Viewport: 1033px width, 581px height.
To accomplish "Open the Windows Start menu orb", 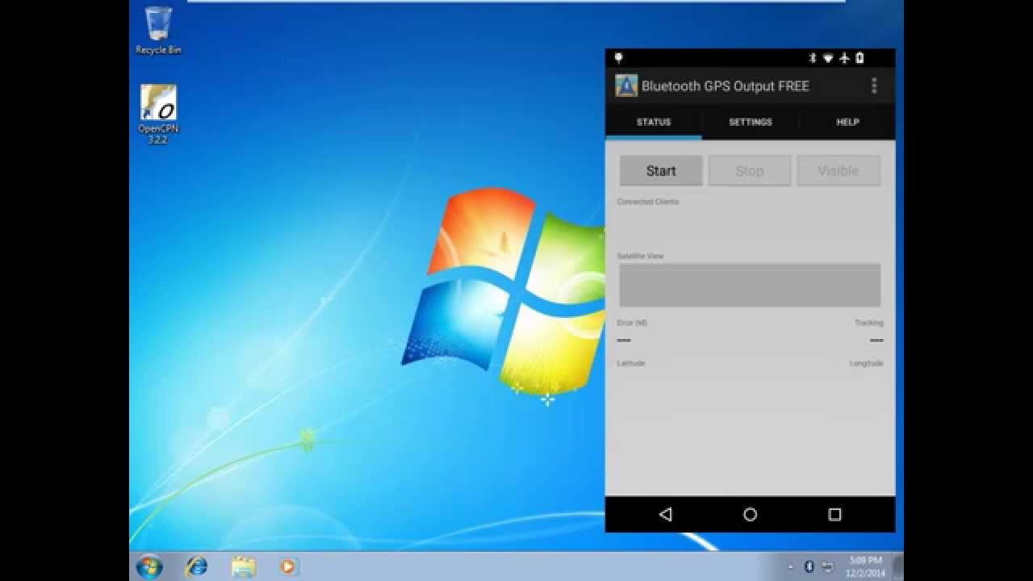I will coord(149,566).
